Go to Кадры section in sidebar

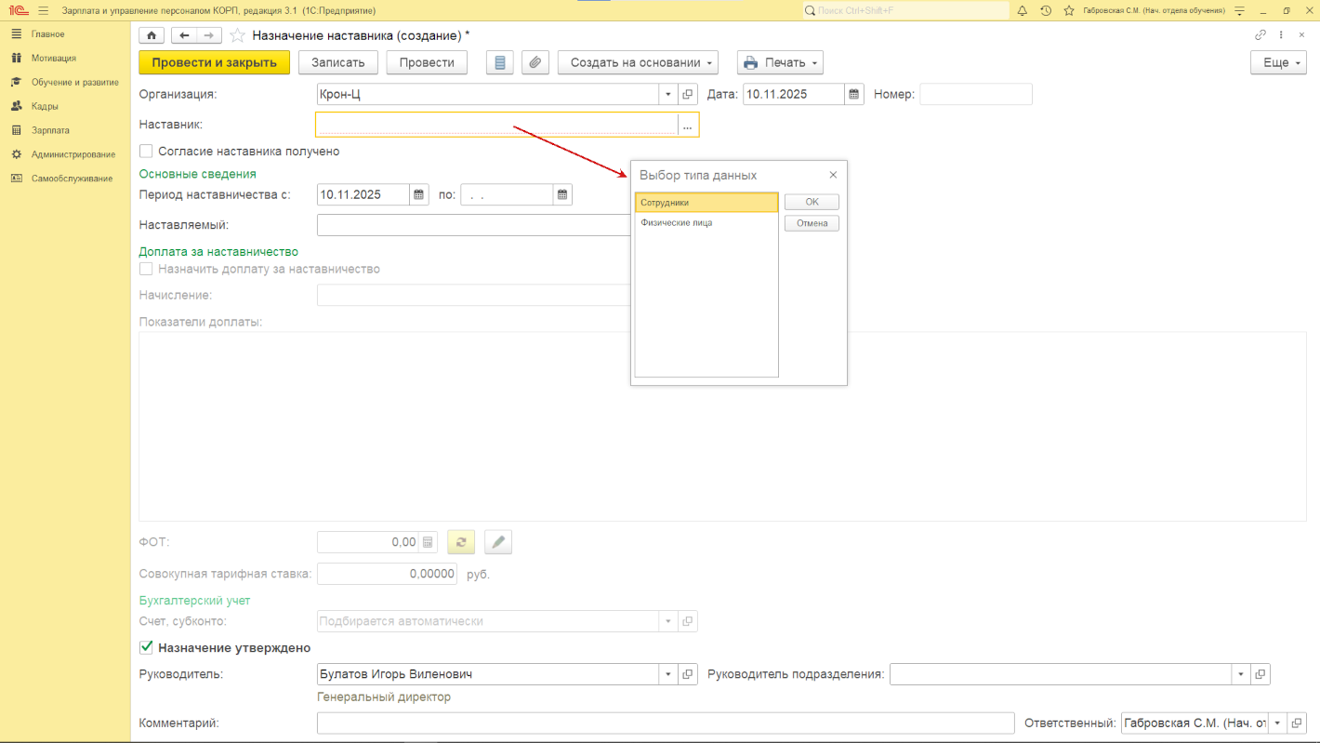tap(45, 106)
